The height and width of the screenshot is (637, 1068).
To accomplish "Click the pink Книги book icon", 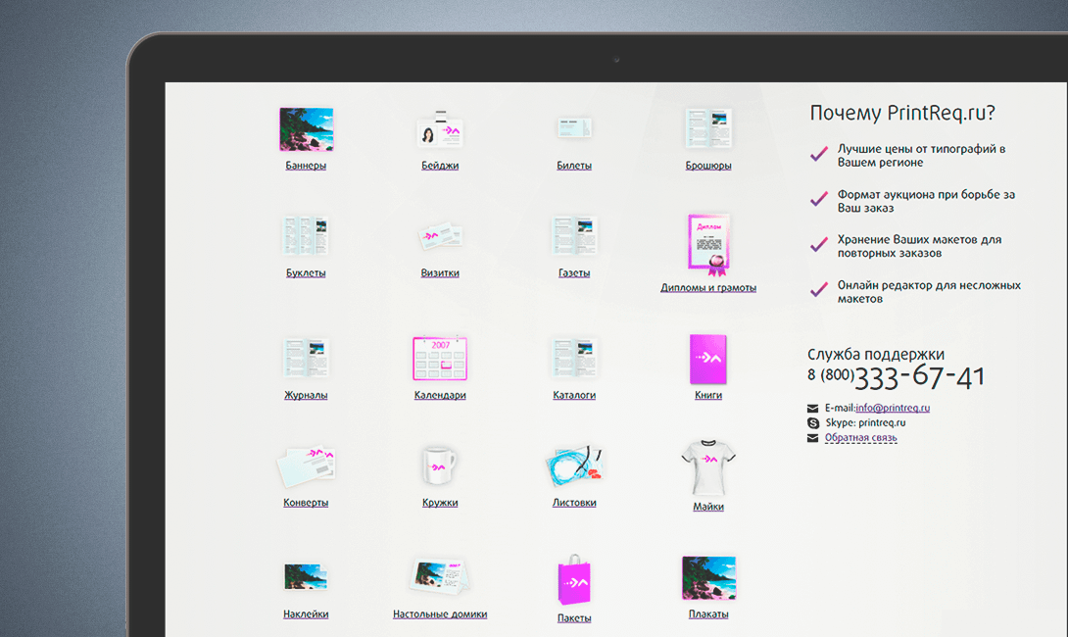I will (x=708, y=359).
